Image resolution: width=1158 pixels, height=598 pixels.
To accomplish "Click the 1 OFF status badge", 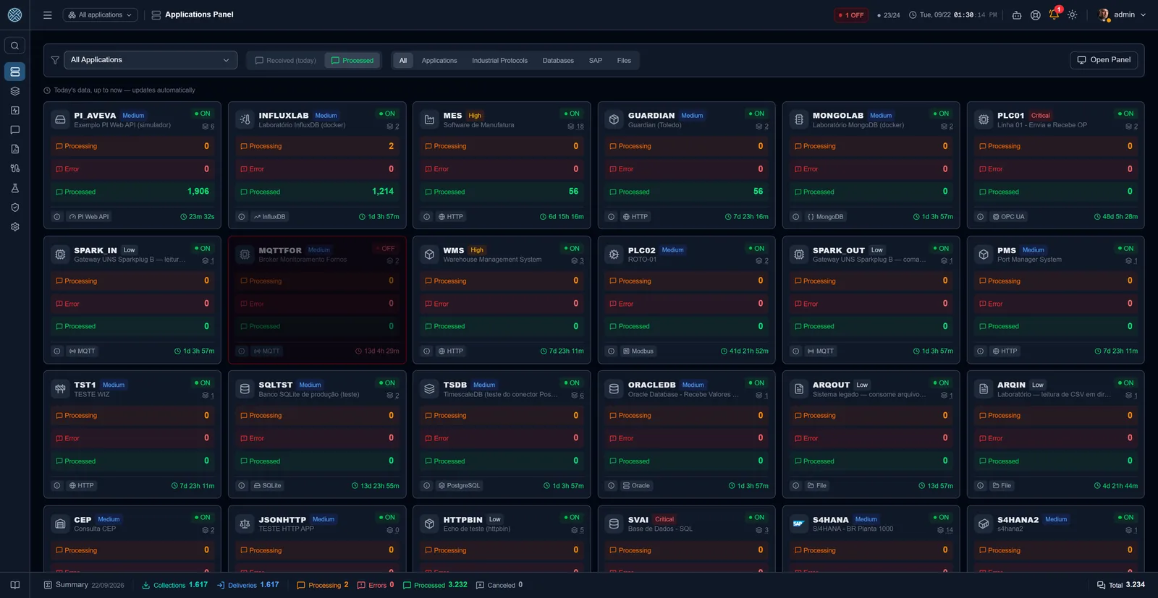I will (x=851, y=14).
